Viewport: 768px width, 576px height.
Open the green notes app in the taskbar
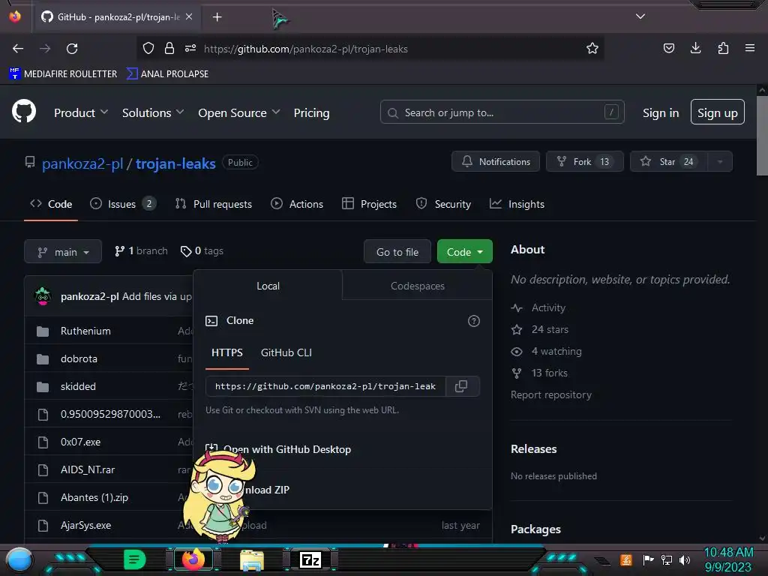click(134, 559)
